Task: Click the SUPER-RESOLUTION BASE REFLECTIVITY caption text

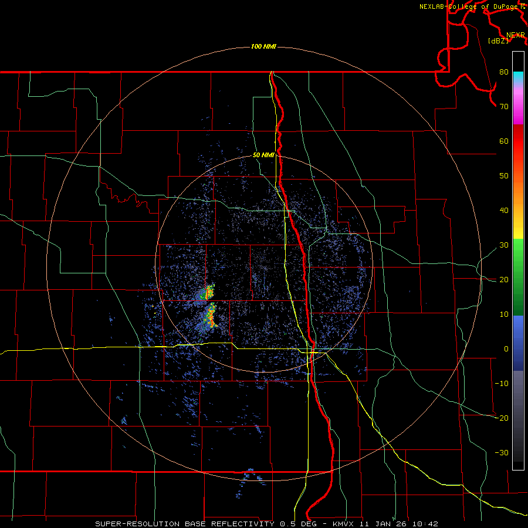Action: [185, 524]
